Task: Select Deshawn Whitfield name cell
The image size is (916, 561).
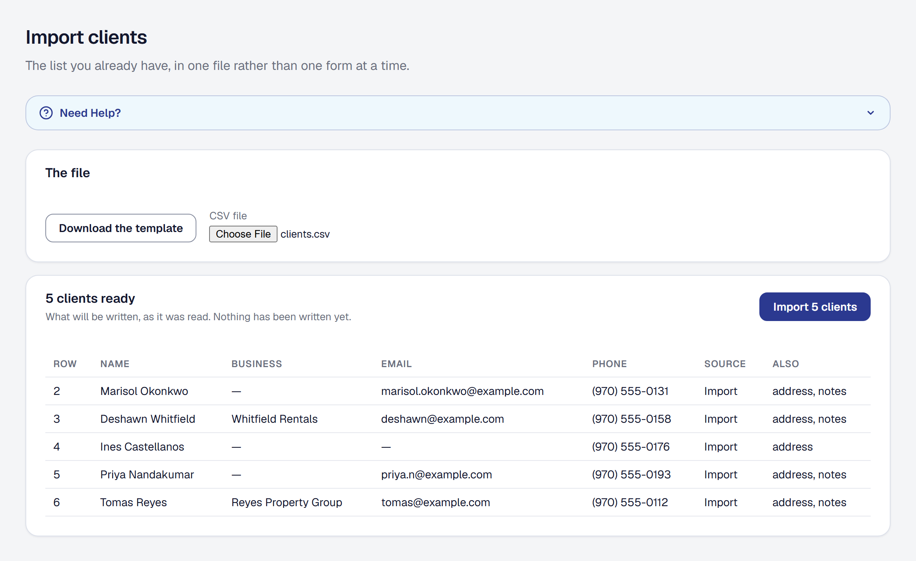Action: (147, 419)
